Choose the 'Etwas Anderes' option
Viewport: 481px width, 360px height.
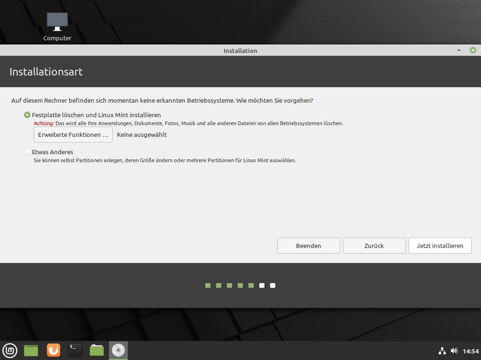(27, 152)
